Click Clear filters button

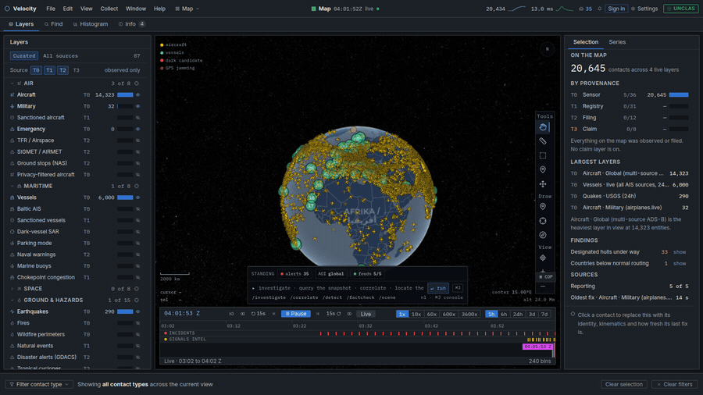point(674,384)
